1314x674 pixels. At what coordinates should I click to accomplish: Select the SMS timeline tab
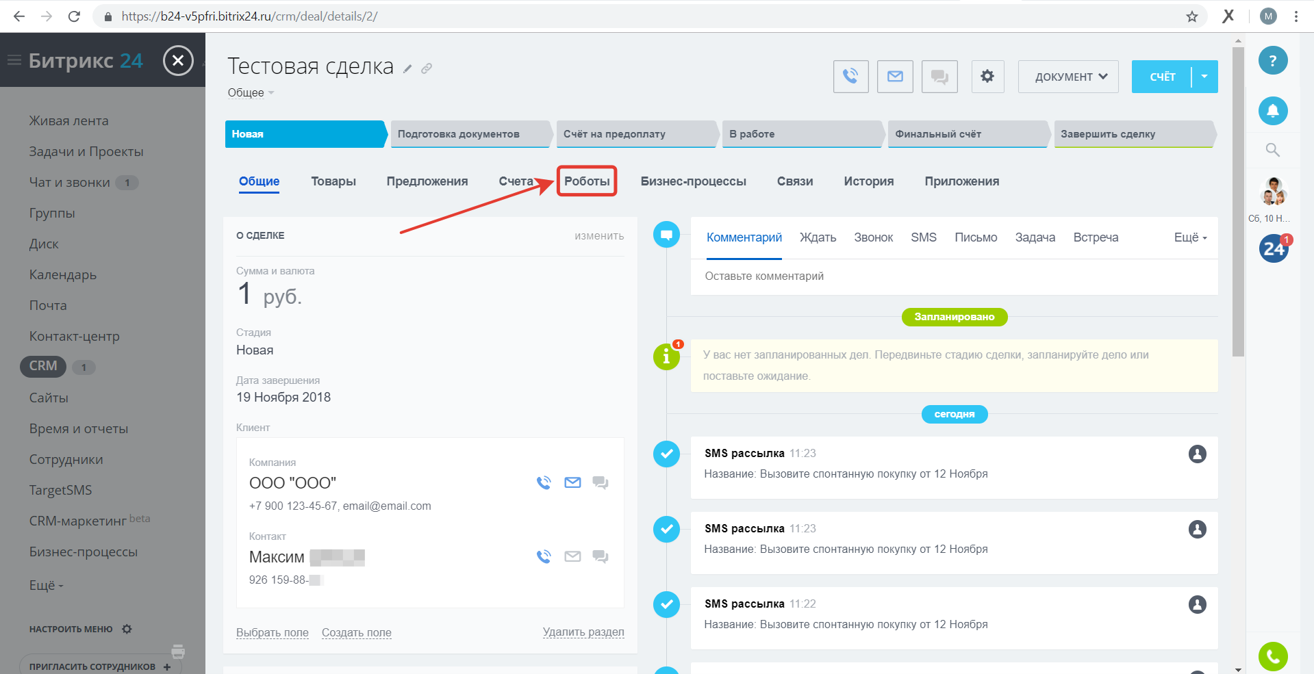(924, 237)
